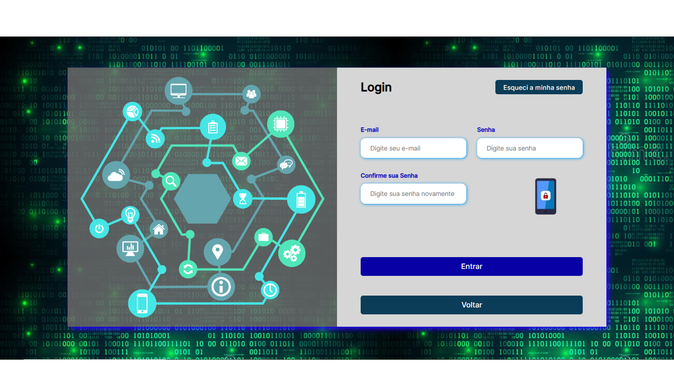The width and height of the screenshot is (674, 379).
Task: Click the E-mail field label
Action: point(370,130)
